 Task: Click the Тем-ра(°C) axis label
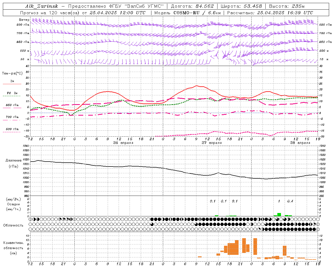click(12, 74)
